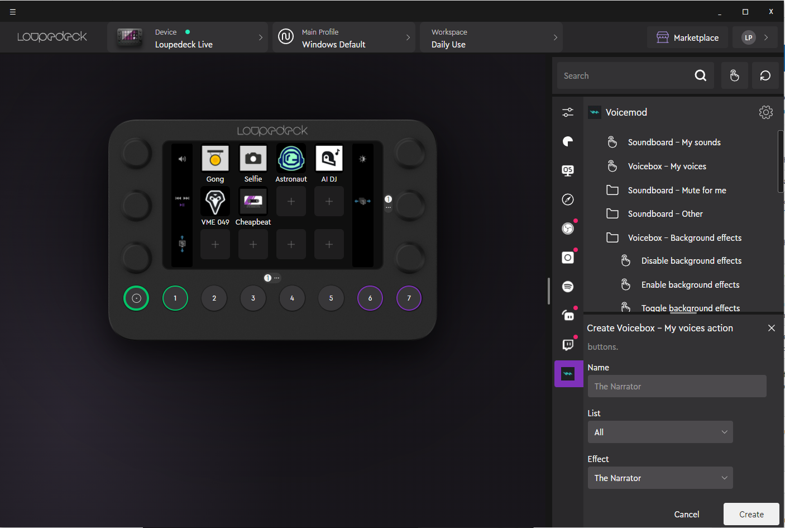The image size is (785, 528).
Task: Expand Soundboard – Mute for me folder
Action: pyautogui.click(x=677, y=191)
